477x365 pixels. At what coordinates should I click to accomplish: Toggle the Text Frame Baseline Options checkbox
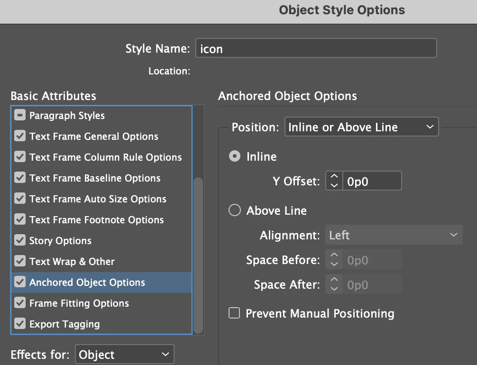tap(20, 178)
